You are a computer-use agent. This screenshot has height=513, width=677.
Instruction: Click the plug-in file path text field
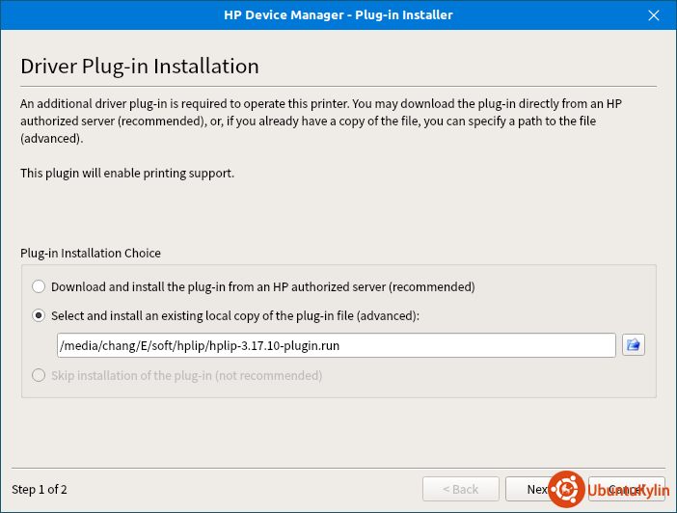coord(336,345)
